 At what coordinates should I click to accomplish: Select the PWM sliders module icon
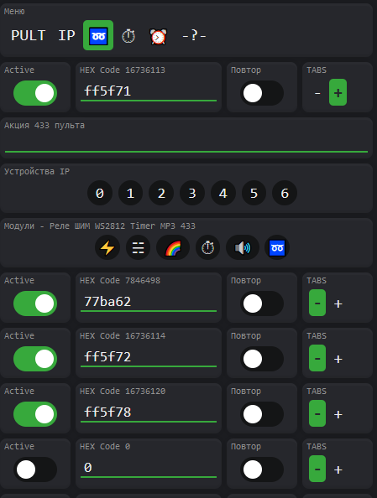coord(138,247)
